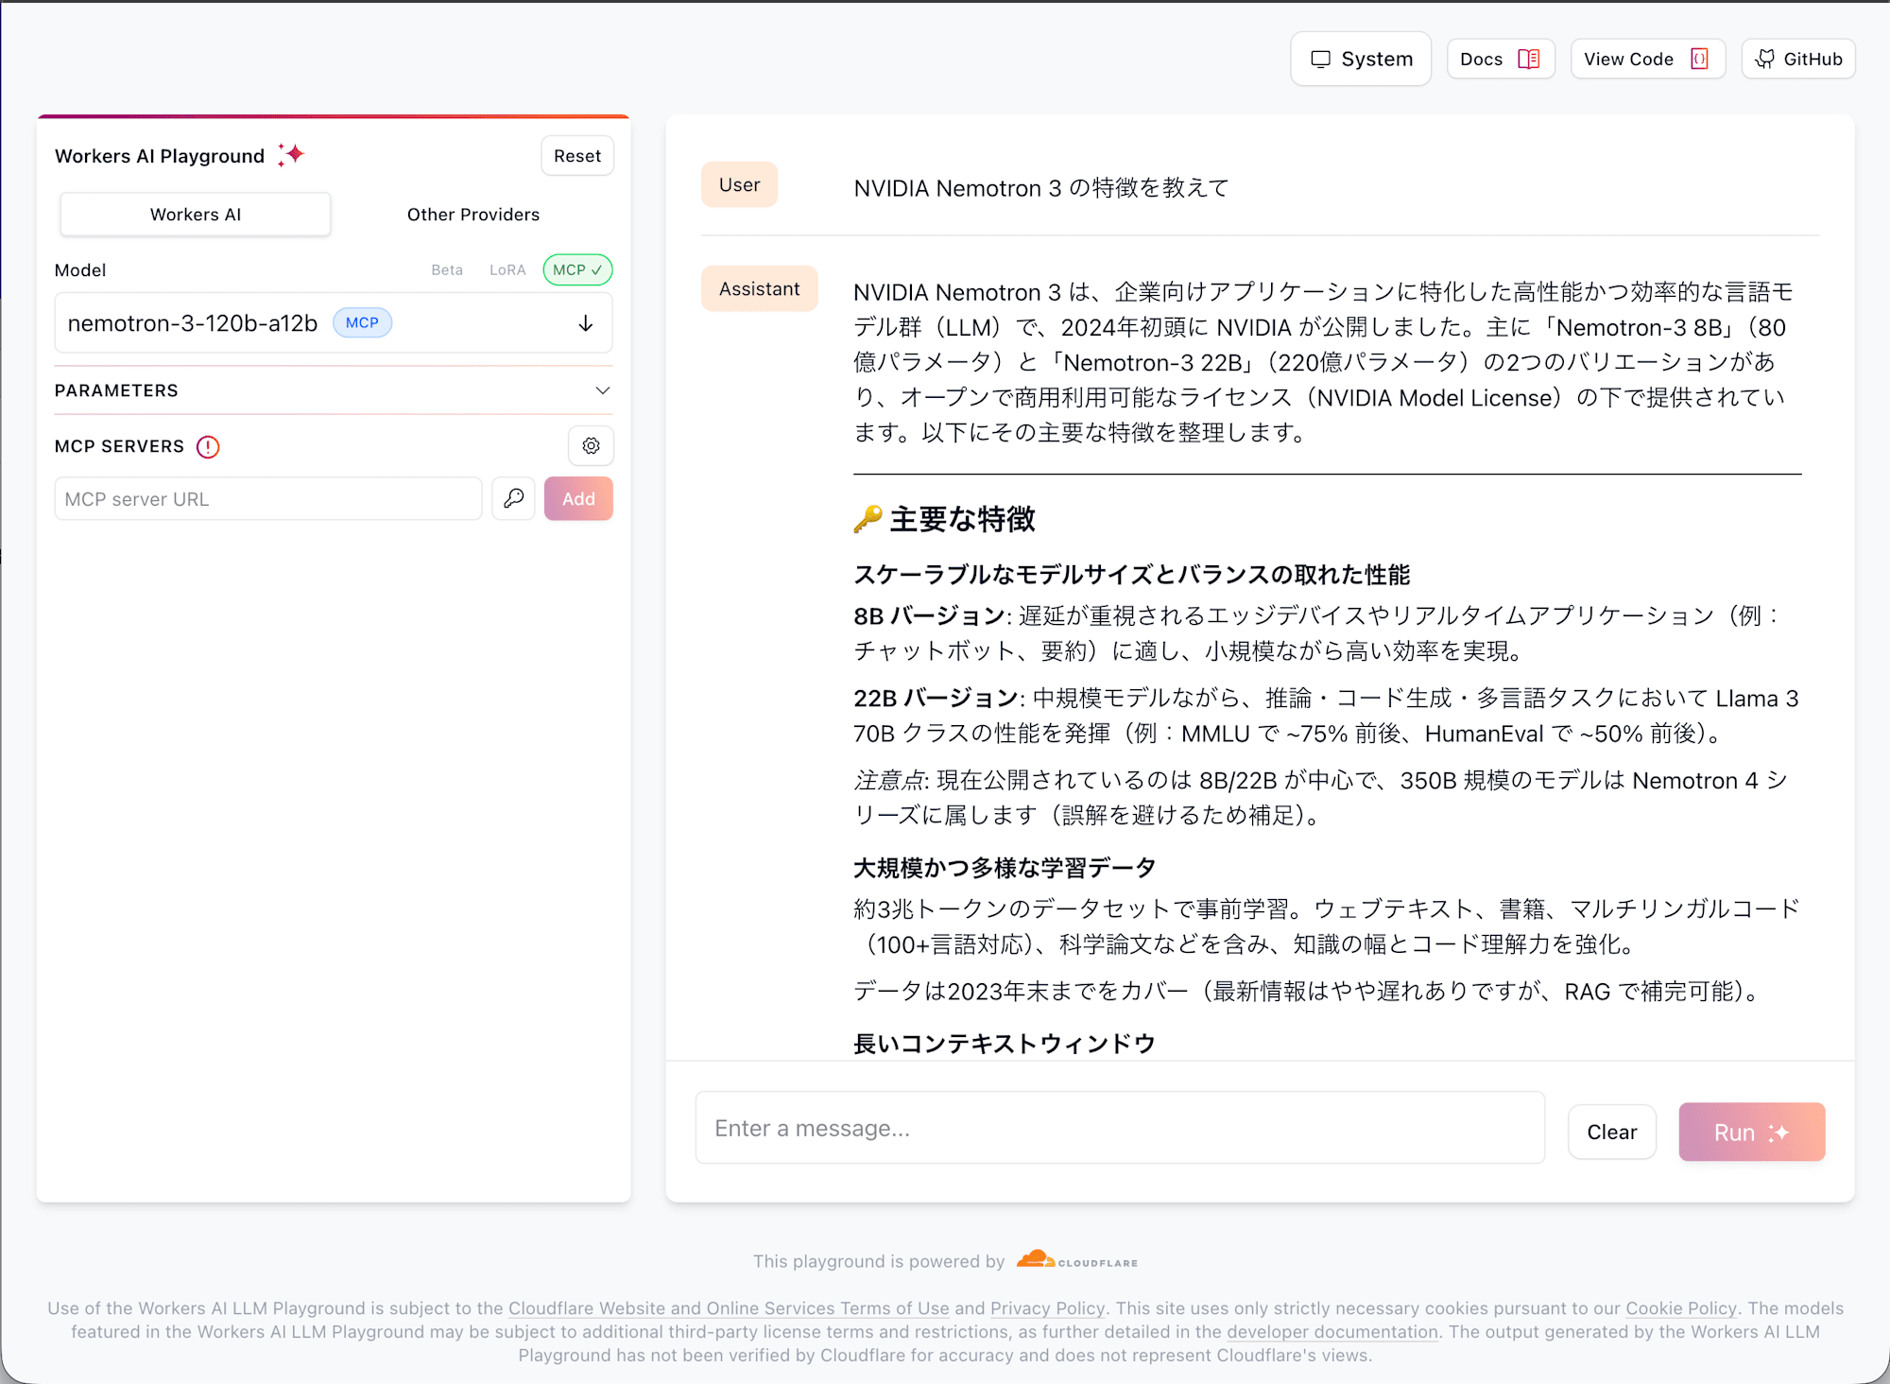The width and height of the screenshot is (1890, 1384).
Task: Click the key icon beside MCP URL field
Action: [x=513, y=498]
